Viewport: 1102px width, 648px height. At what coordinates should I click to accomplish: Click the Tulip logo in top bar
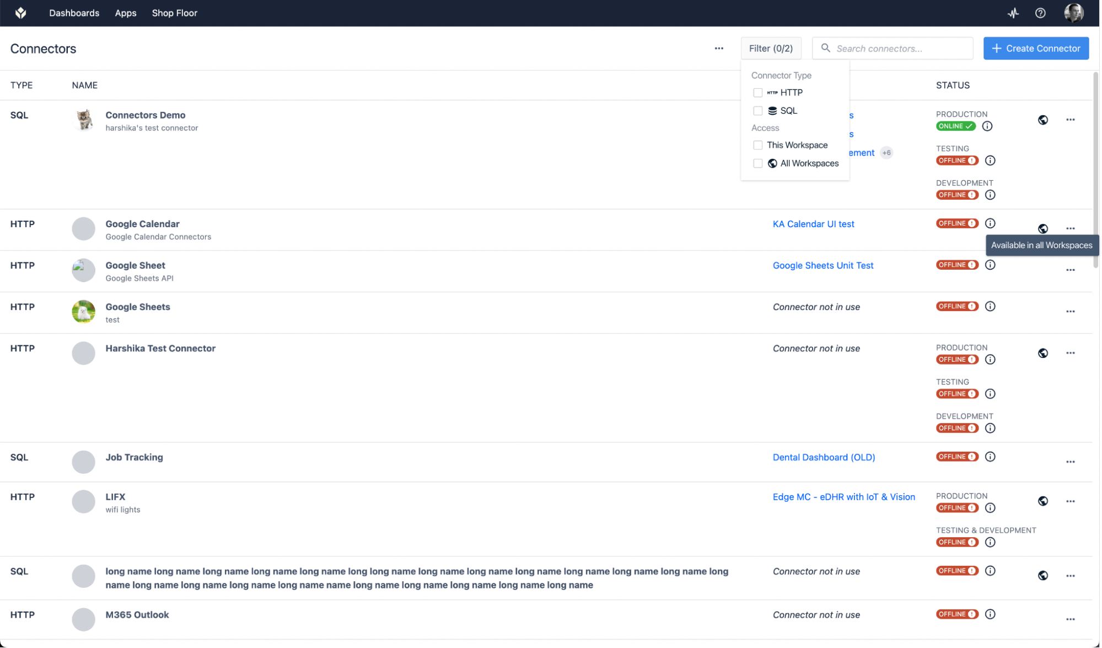point(21,13)
